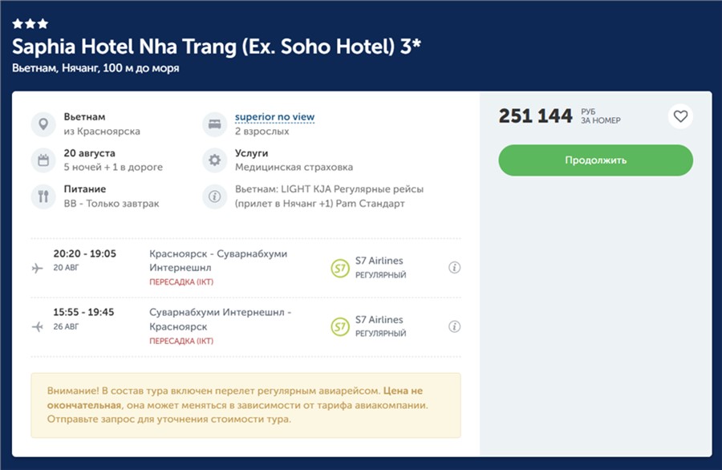Click the ПЕРЕСАДКА (IKT) label on outbound flight
Image resolution: width=722 pixels, height=470 pixels.
tap(181, 282)
